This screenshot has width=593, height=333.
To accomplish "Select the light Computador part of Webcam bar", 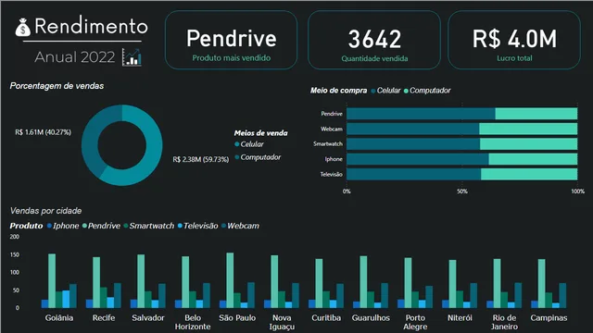I will coord(528,129).
